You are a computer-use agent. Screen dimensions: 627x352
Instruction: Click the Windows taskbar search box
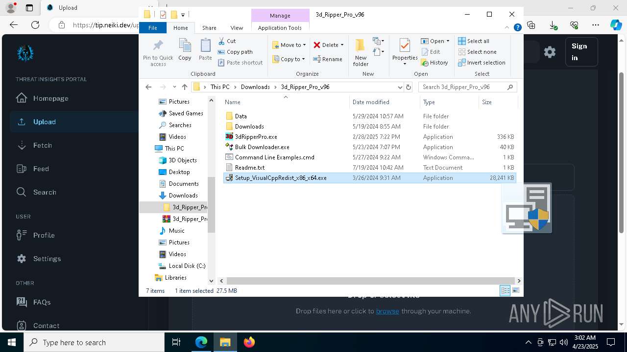tap(94, 342)
